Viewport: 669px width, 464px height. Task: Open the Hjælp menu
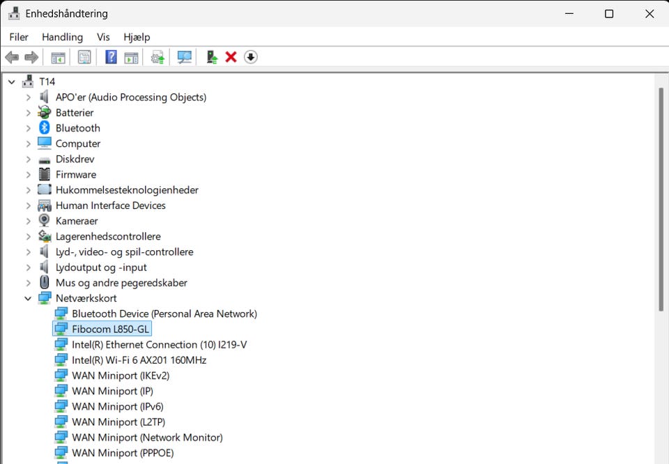137,37
